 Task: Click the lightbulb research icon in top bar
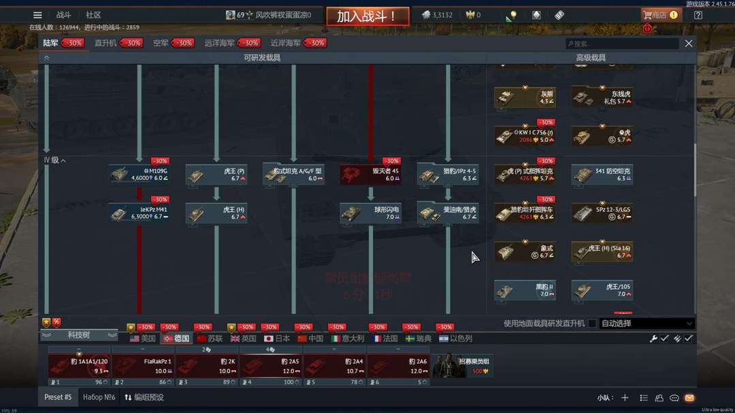(511, 16)
